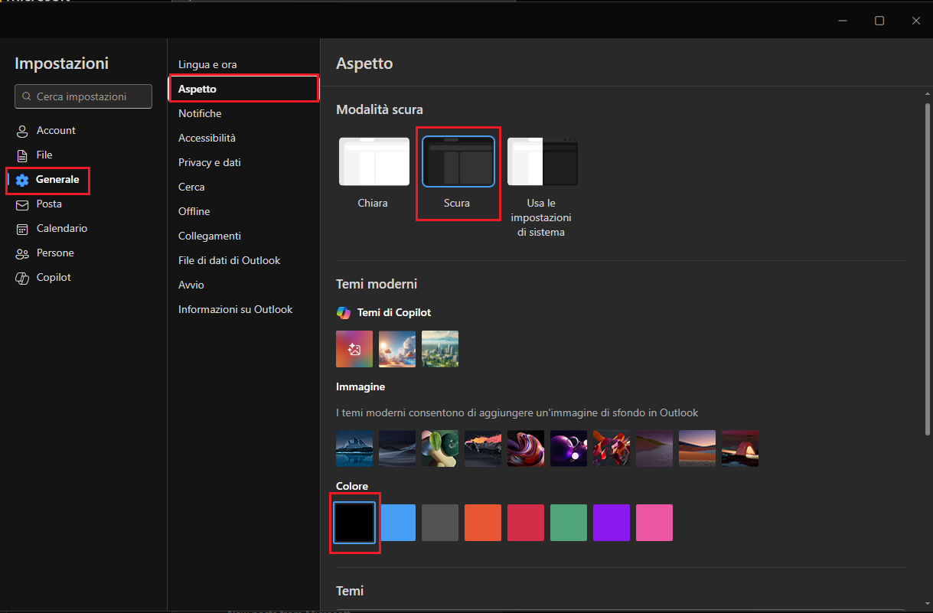Select Usa le impostazioni di sistema mode
The height and width of the screenshot is (613, 933).
click(x=542, y=187)
